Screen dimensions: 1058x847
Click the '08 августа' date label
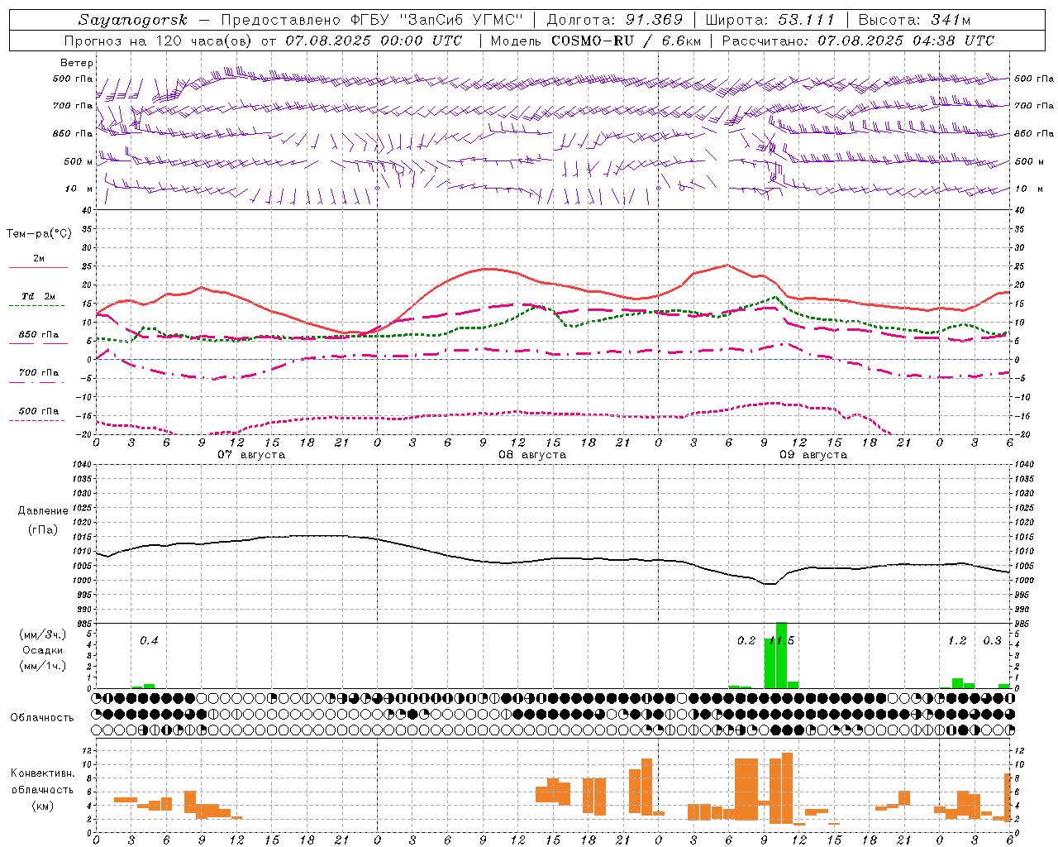click(x=532, y=455)
